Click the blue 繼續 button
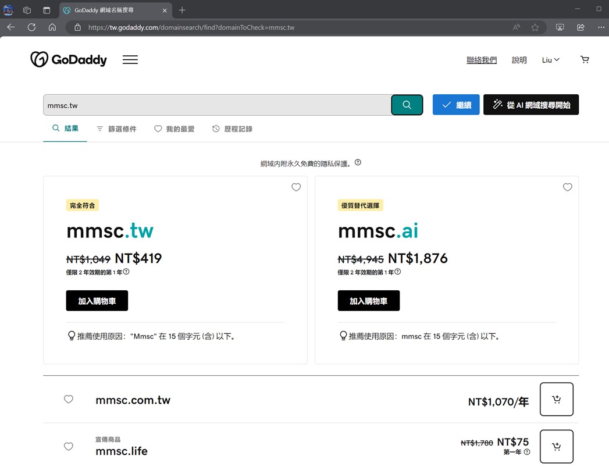This screenshot has height=470, width=609. (x=456, y=105)
